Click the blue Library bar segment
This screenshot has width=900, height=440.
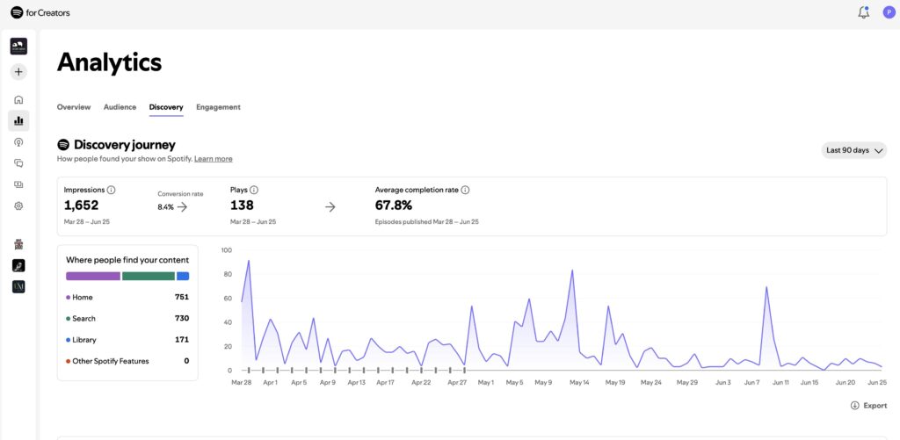(183, 276)
